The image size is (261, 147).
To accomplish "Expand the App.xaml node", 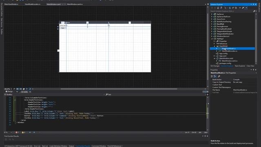I will (214, 56).
